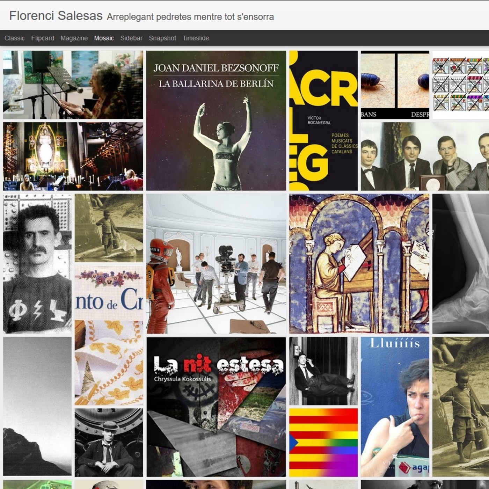Select the Mosaic view tab
This screenshot has width=489, height=489.
104,38
